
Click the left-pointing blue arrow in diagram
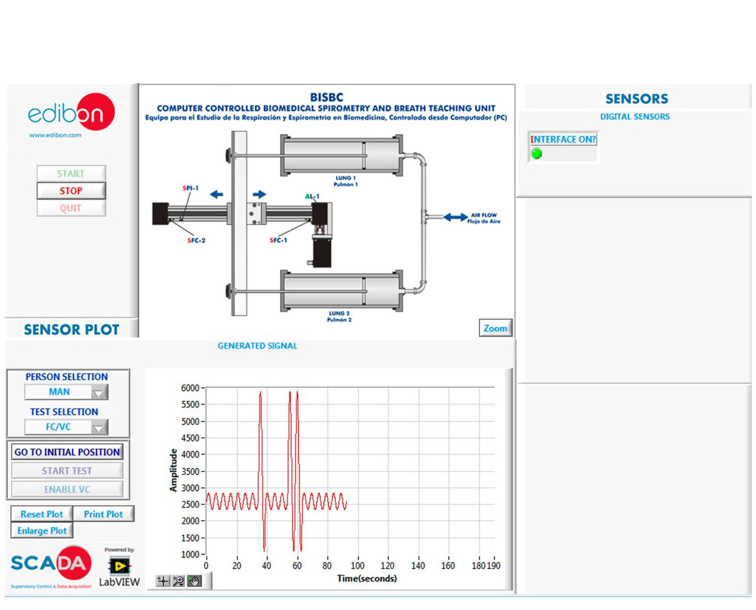(217, 194)
